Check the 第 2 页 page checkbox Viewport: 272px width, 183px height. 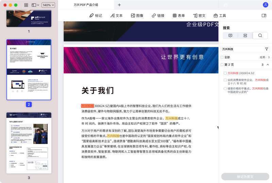point(222,65)
